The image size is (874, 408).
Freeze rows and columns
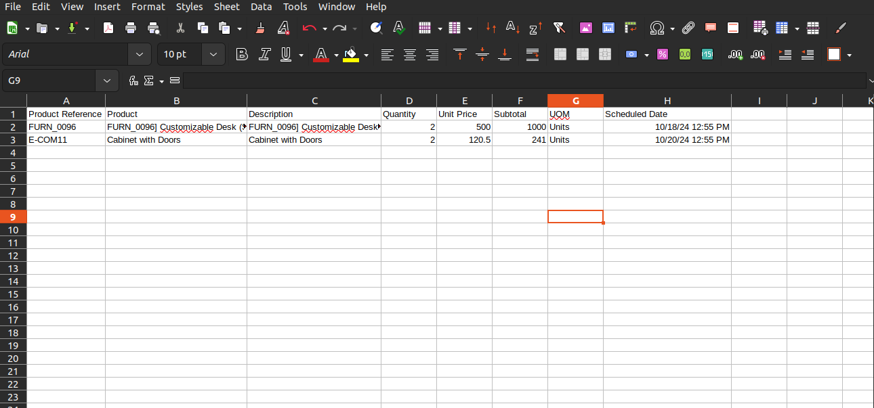pyautogui.click(x=782, y=28)
